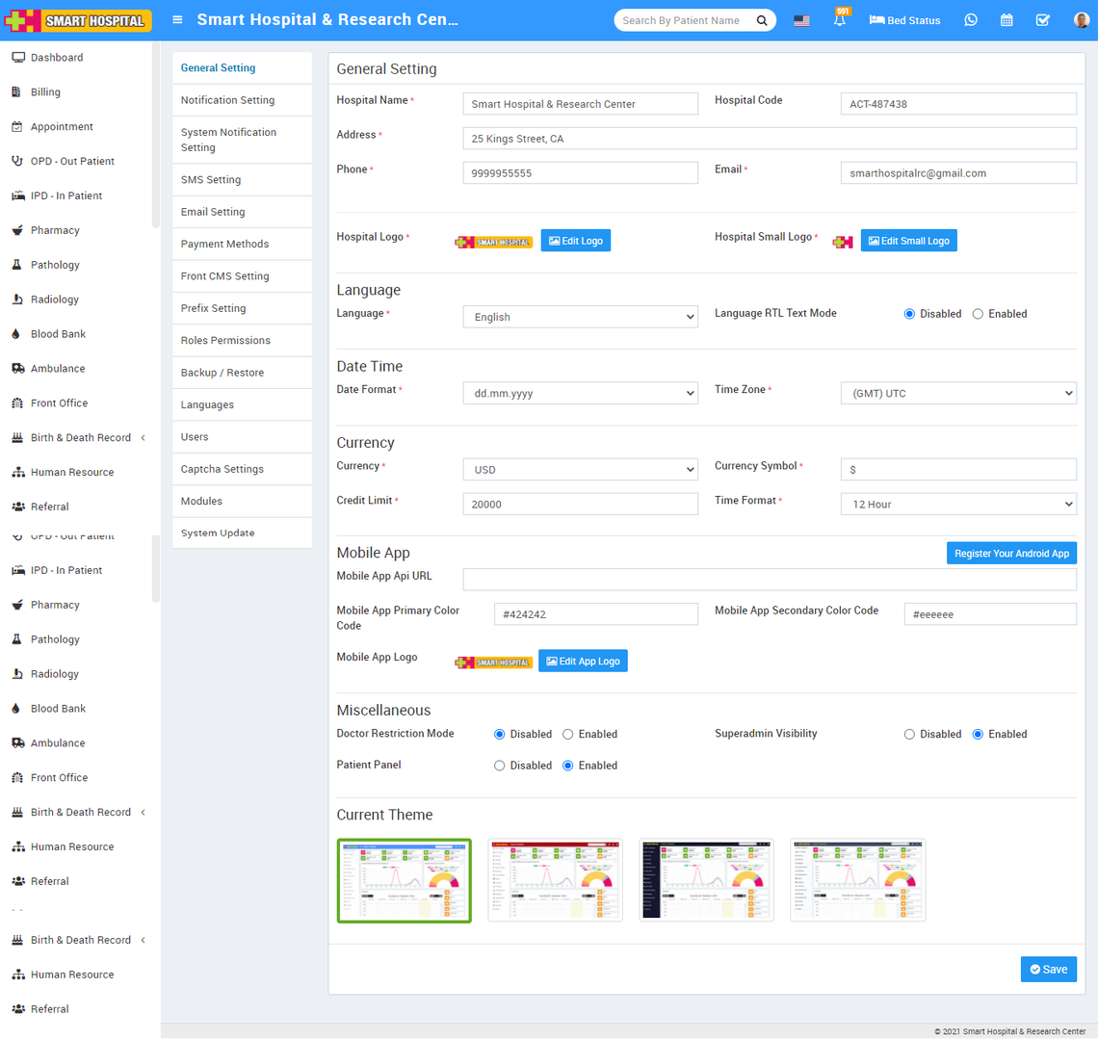Viewport: 1098px width, 1040px height.
Task: Toggle the hamburger menu in header
Action: point(177,20)
